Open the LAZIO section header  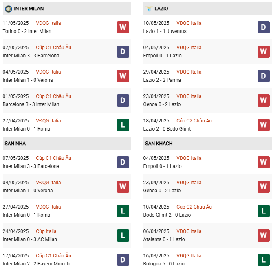161,9
